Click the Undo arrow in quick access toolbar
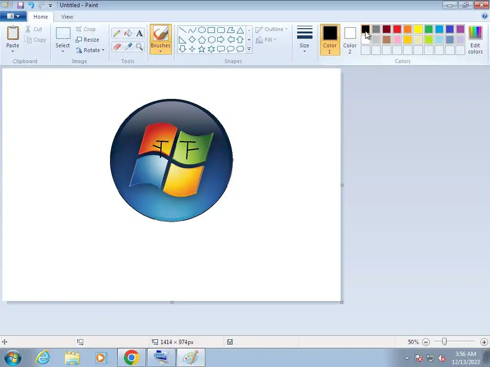This screenshot has width=490, height=367. (31, 5)
